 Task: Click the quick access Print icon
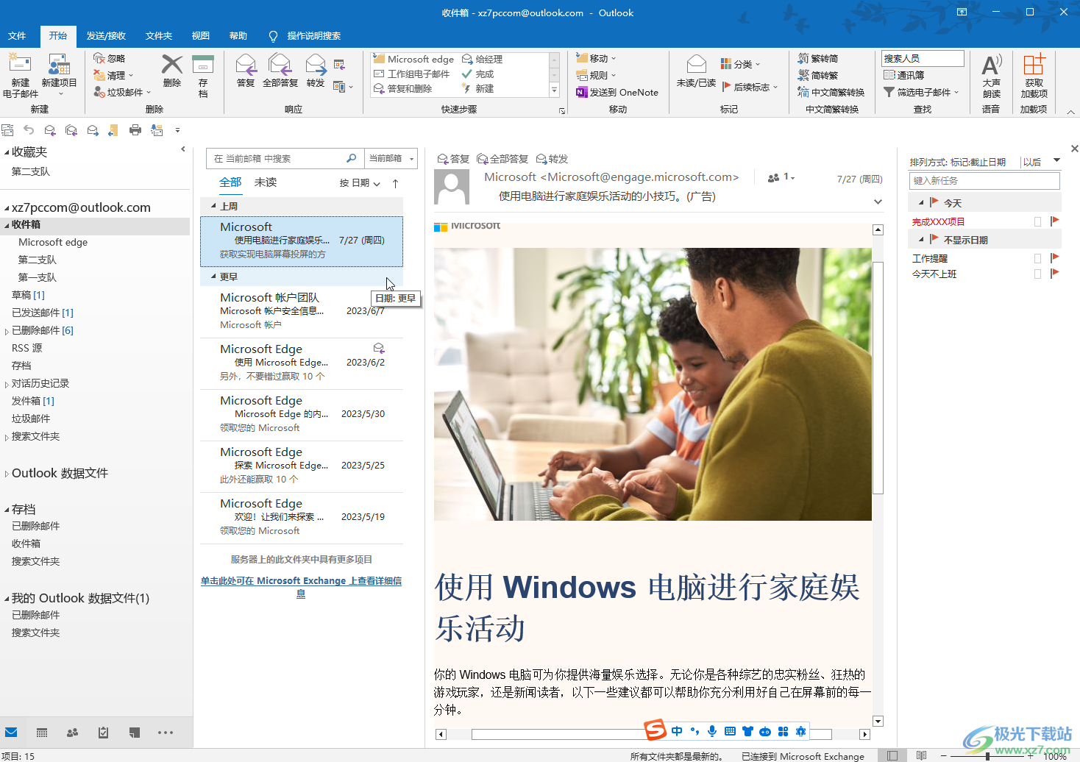tap(135, 130)
